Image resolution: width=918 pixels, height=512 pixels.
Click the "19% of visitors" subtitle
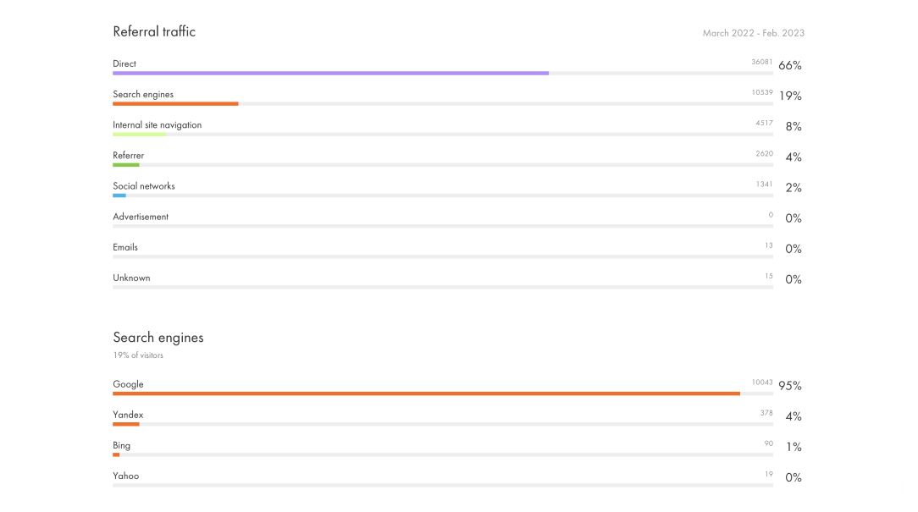138,355
